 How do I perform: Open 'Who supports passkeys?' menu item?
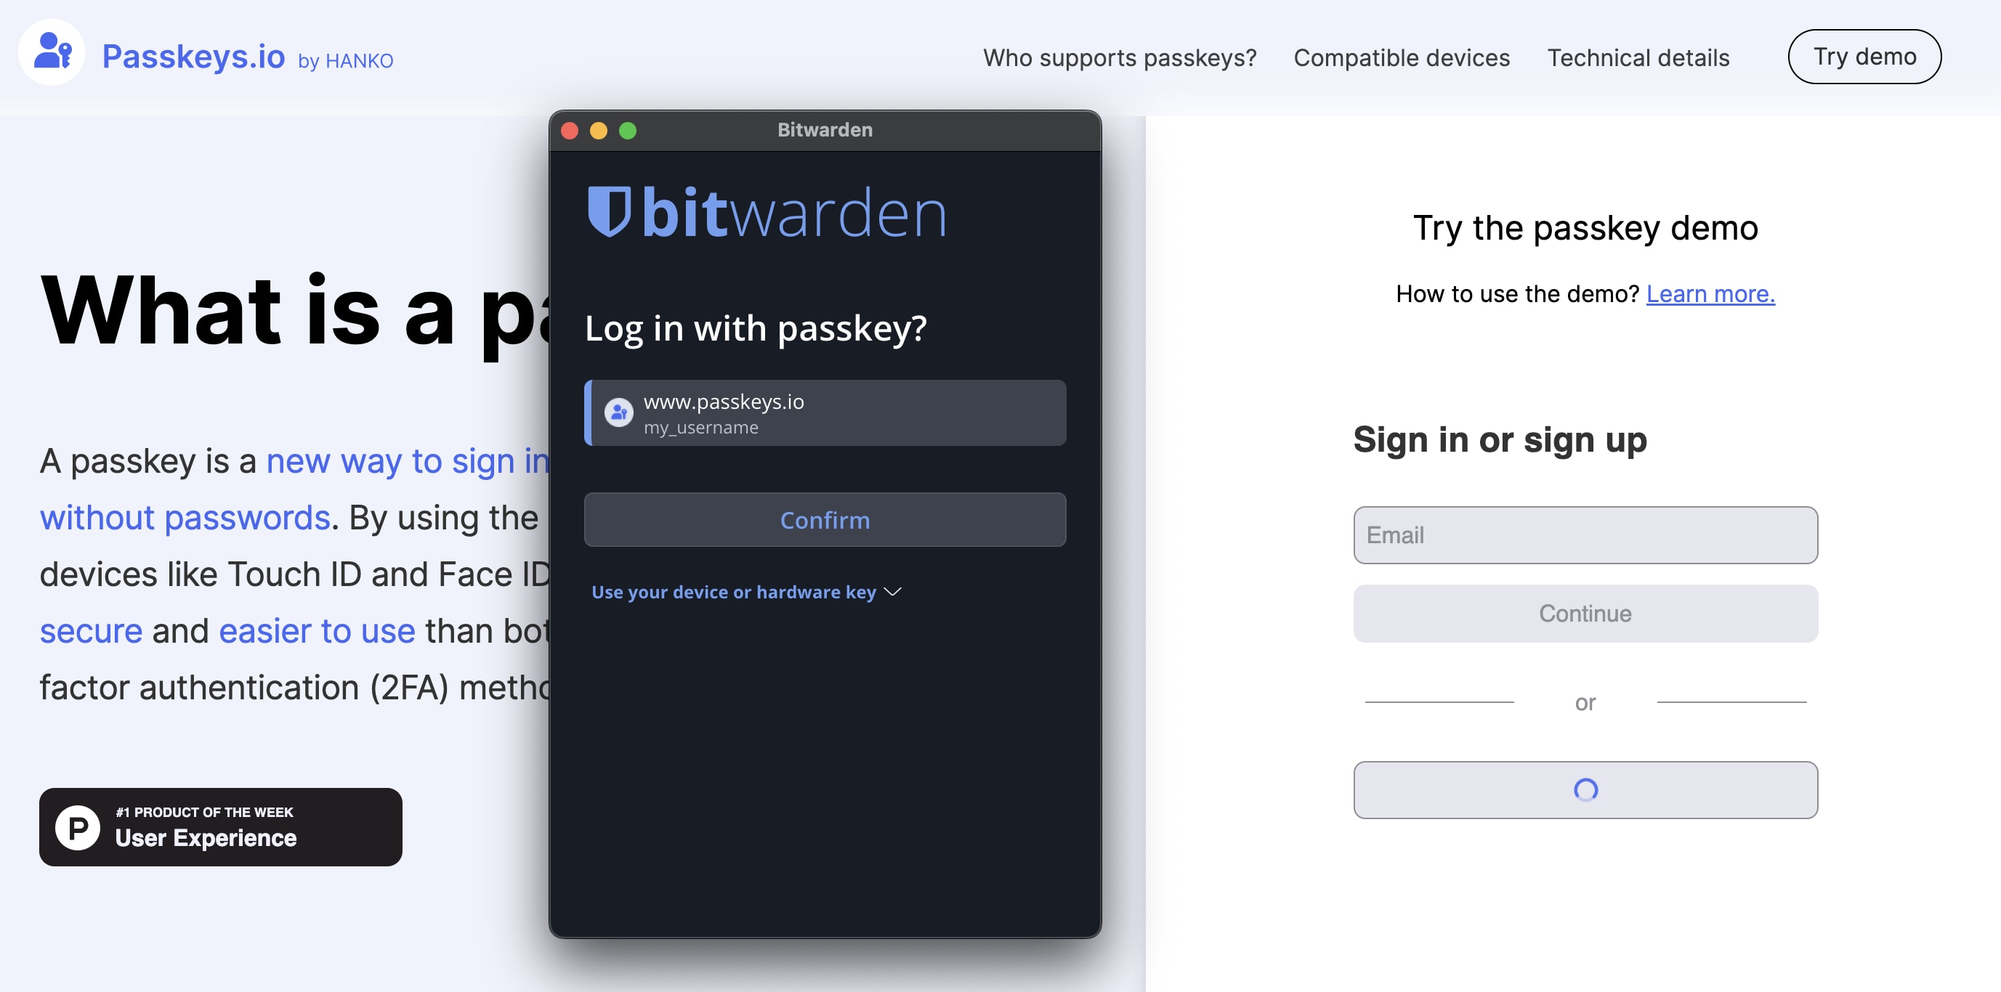[x=1119, y=56]
